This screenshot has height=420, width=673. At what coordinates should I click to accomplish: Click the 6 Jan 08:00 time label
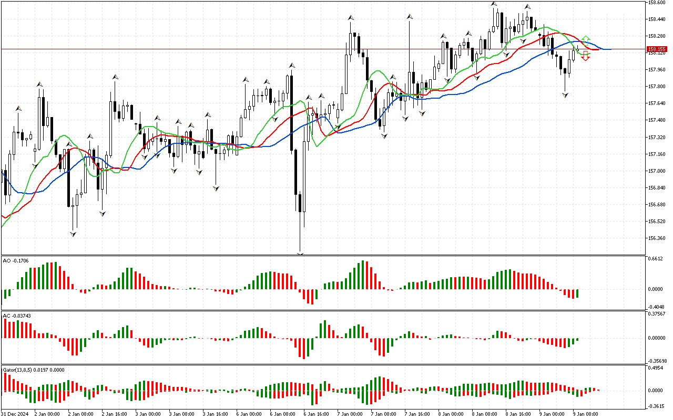click(x=282, y=414)
